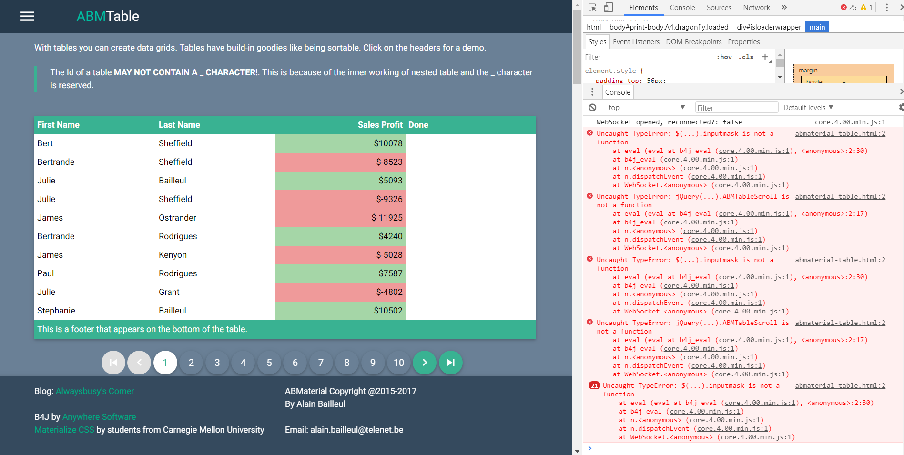Switch to the Console tab in DevTools
The height and width of the screenshot is (455, 904).
coord(682,8)
